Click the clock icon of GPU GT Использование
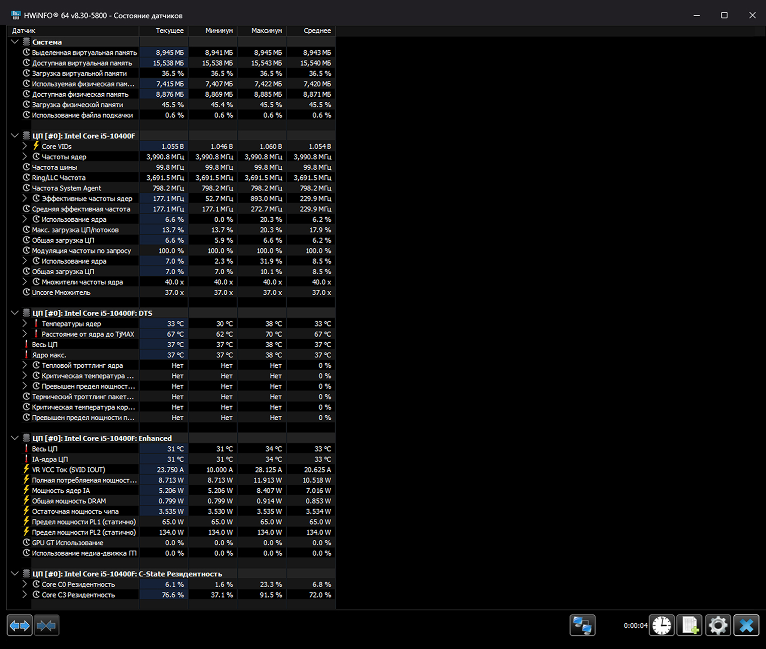The width and height of the screenshot is (766, 649). tap(26, 542)
